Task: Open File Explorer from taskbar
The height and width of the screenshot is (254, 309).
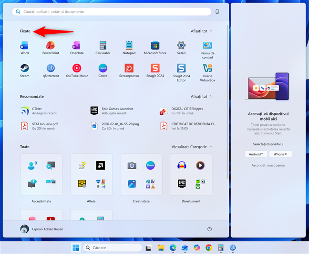Action: (161, 248)
